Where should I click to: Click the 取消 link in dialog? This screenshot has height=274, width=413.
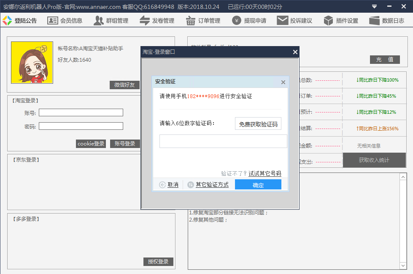pos(173,185)
